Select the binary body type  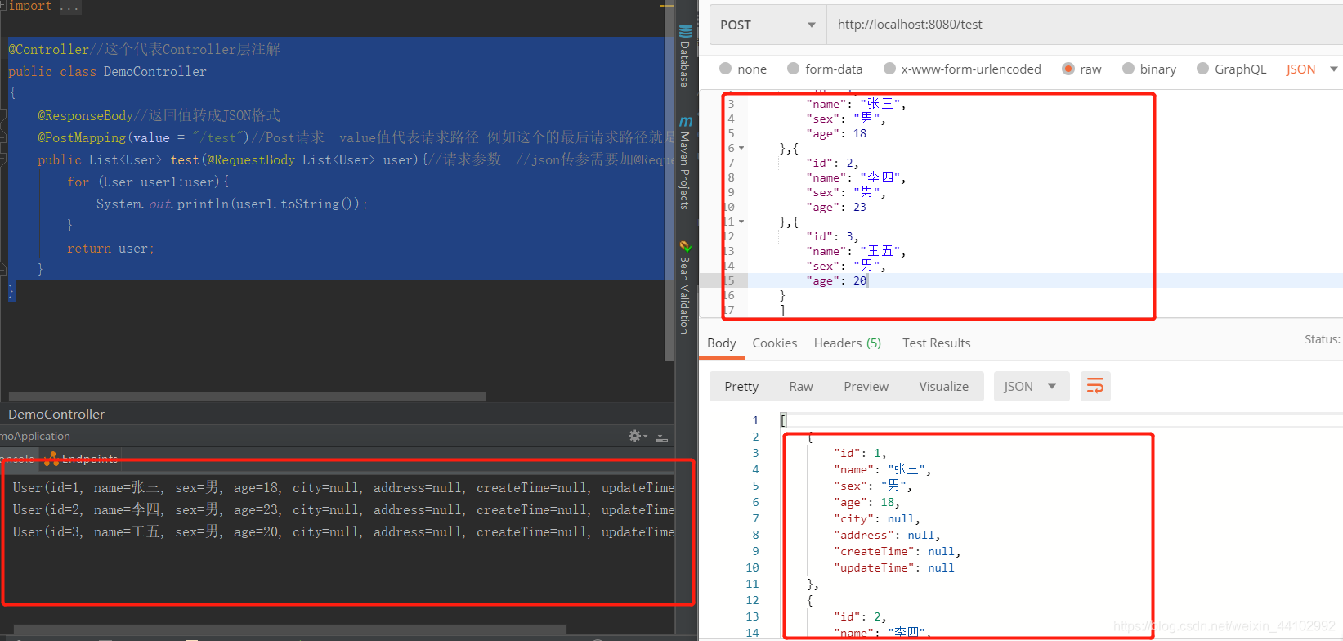coord(1149,69)
